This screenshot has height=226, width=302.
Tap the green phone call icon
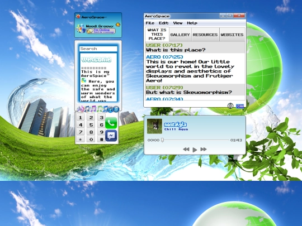click(x=111, y=123)
